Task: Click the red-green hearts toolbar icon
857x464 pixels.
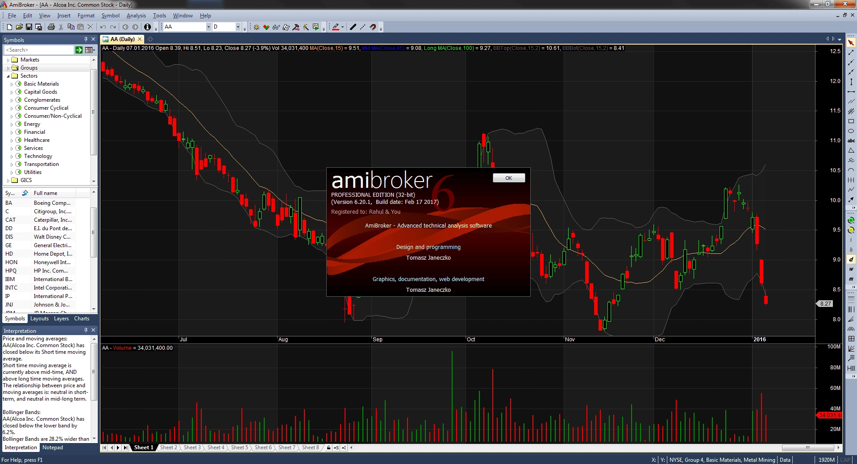Action: tap(266, 27)
